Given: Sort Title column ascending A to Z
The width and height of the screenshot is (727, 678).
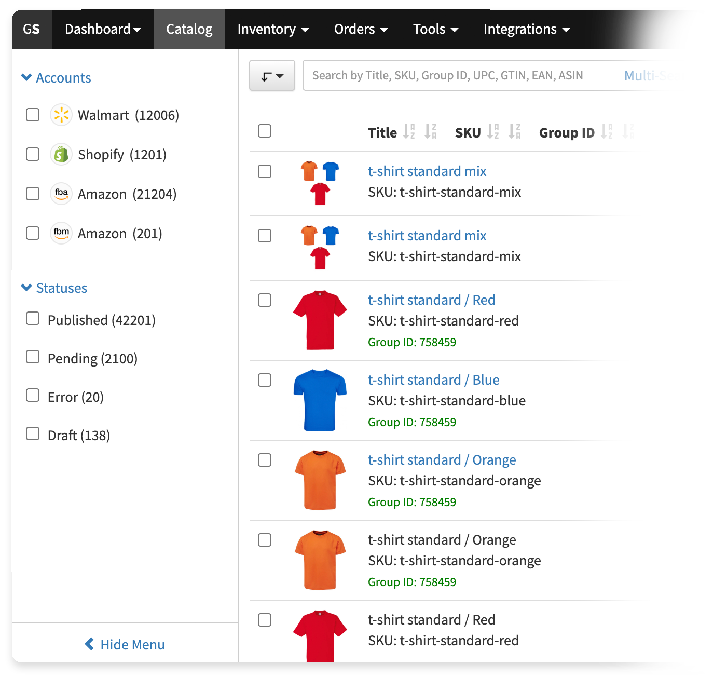Looking at the screenshot, I should (409, 132).
